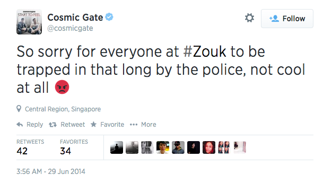Click the verified badge icon

coord(109,17)
